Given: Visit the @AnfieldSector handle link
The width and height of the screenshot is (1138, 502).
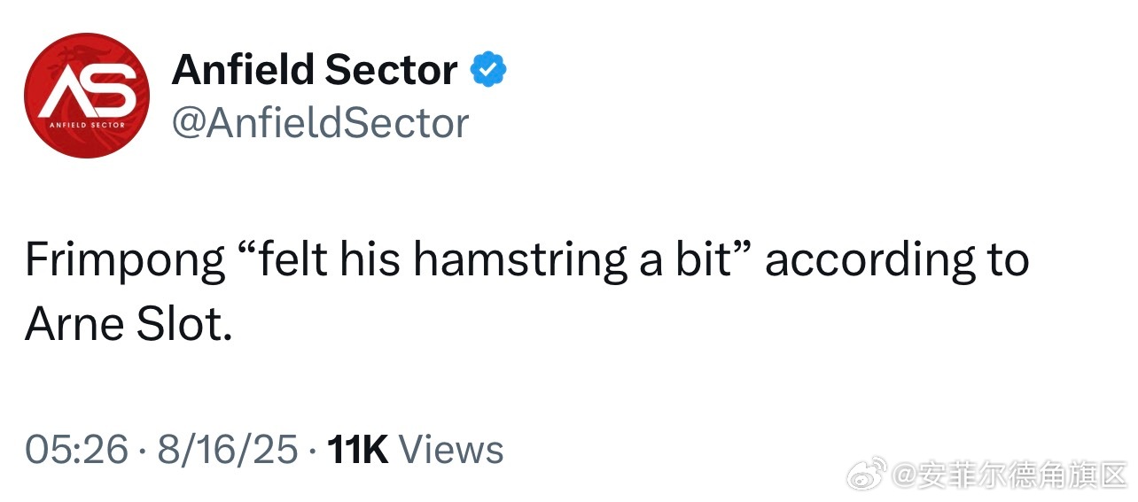Looking at the screenshot, I should [320, 123].
